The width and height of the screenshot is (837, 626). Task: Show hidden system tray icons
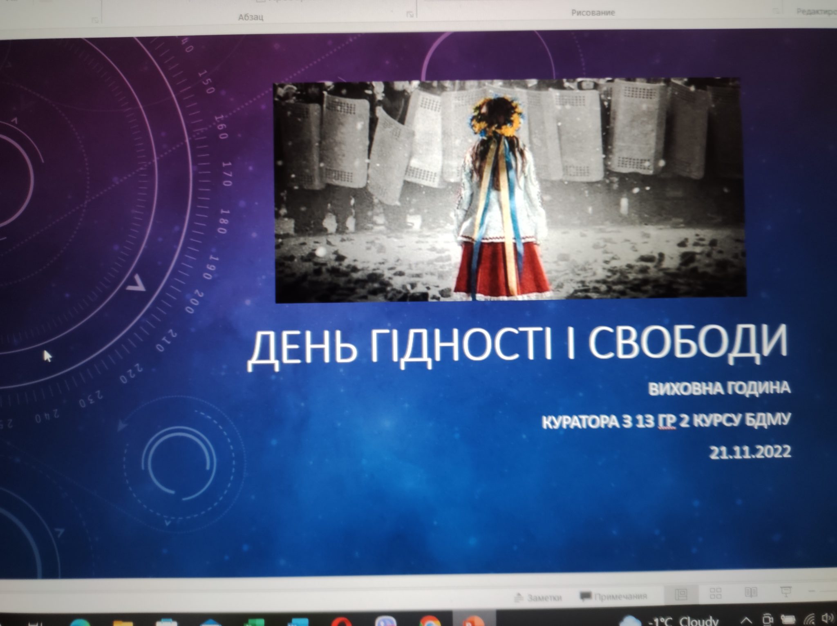point(746,621)
